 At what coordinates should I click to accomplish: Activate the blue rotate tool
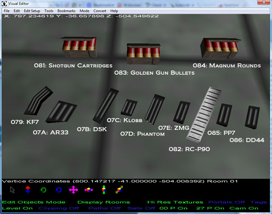click(58, 190)
